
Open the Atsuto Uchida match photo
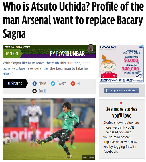[49, 129]
